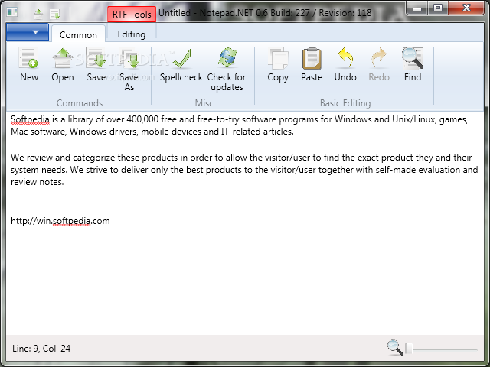Screen dimensions: 490x367
Task: Click the app icon in title bar
Action: 12,12
